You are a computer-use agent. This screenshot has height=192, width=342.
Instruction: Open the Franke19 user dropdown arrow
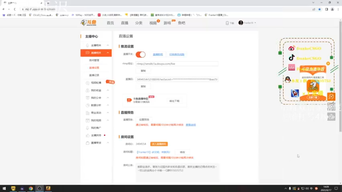(255, 23)
